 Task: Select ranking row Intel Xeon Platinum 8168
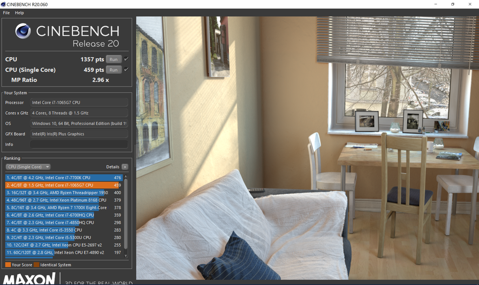click(64, 200)
